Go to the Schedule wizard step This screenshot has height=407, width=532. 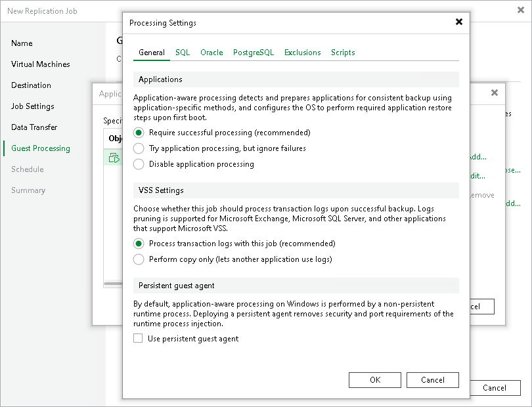click(x=27, y=169)
